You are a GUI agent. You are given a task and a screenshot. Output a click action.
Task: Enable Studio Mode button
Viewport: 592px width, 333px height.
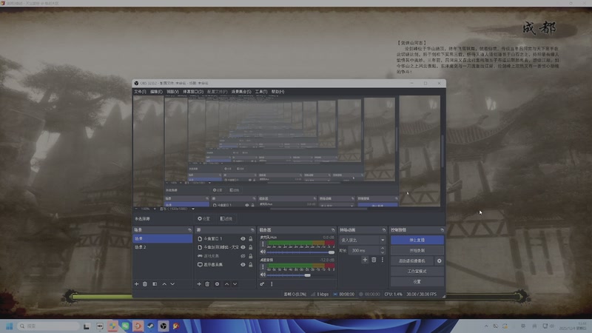coord(417,271)
